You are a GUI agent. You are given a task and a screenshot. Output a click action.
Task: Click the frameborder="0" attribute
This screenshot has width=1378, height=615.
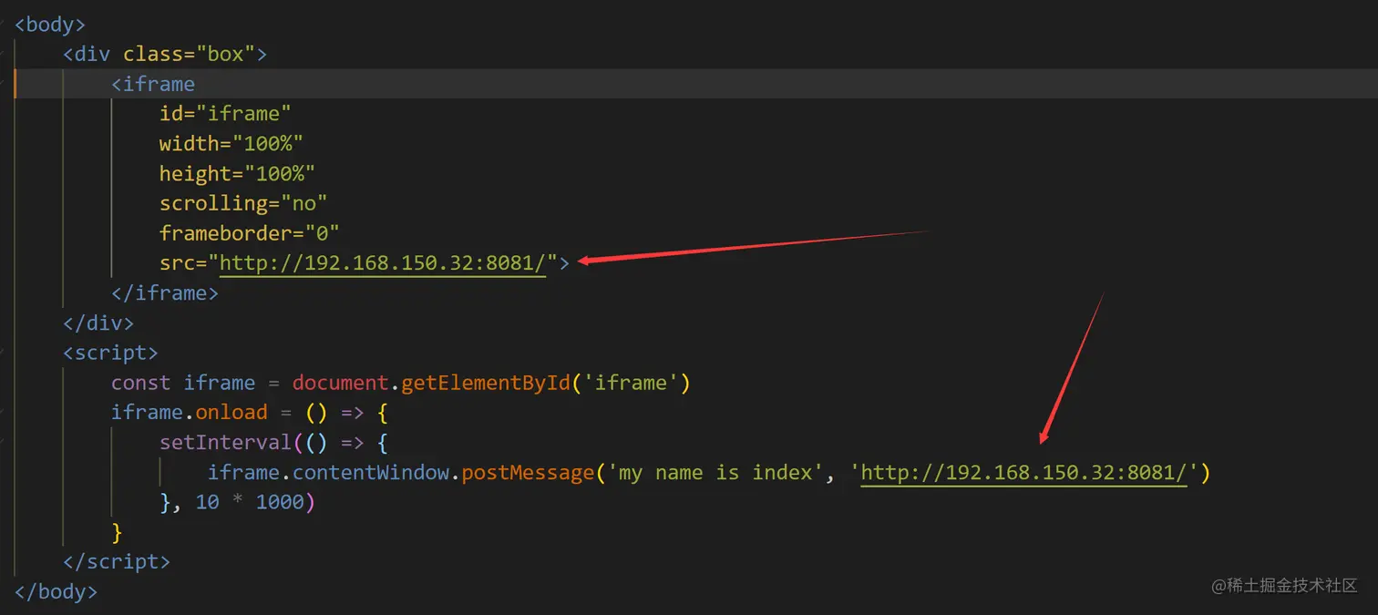(249, 233)
